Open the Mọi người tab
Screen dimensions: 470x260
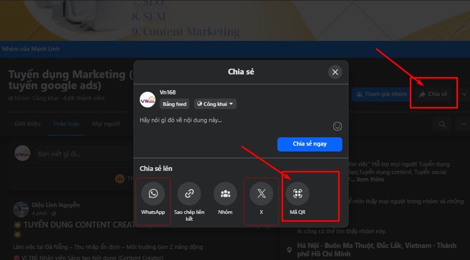pyautogui.click(x=106, y=124)
